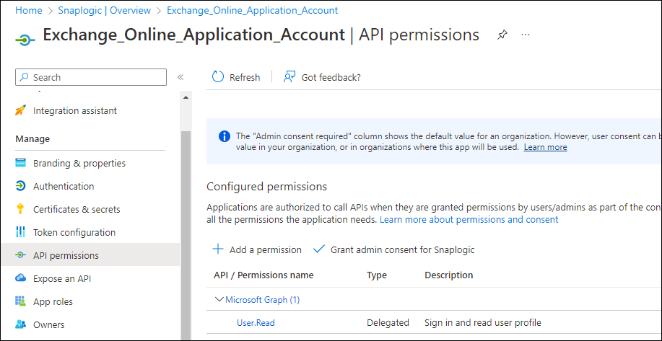Click the Home breadcrumb link
Viewport: 662px width, 341px height.
[29, 11]
